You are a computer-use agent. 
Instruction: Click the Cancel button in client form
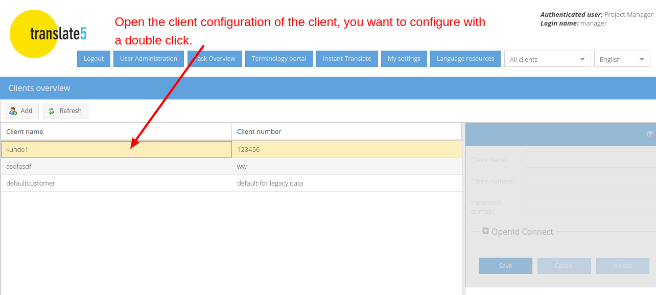tap(564, 266)
